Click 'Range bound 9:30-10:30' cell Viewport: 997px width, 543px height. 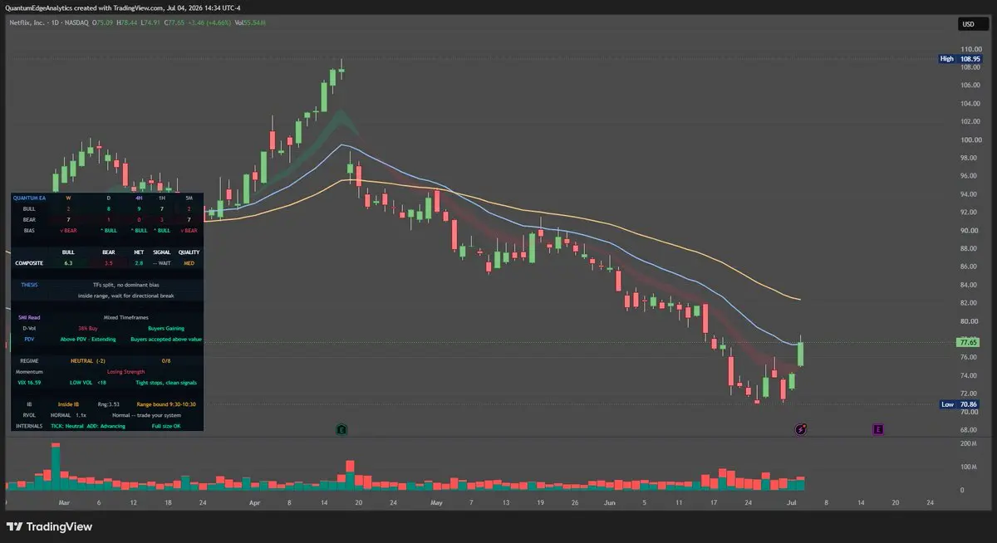[166, 404]
